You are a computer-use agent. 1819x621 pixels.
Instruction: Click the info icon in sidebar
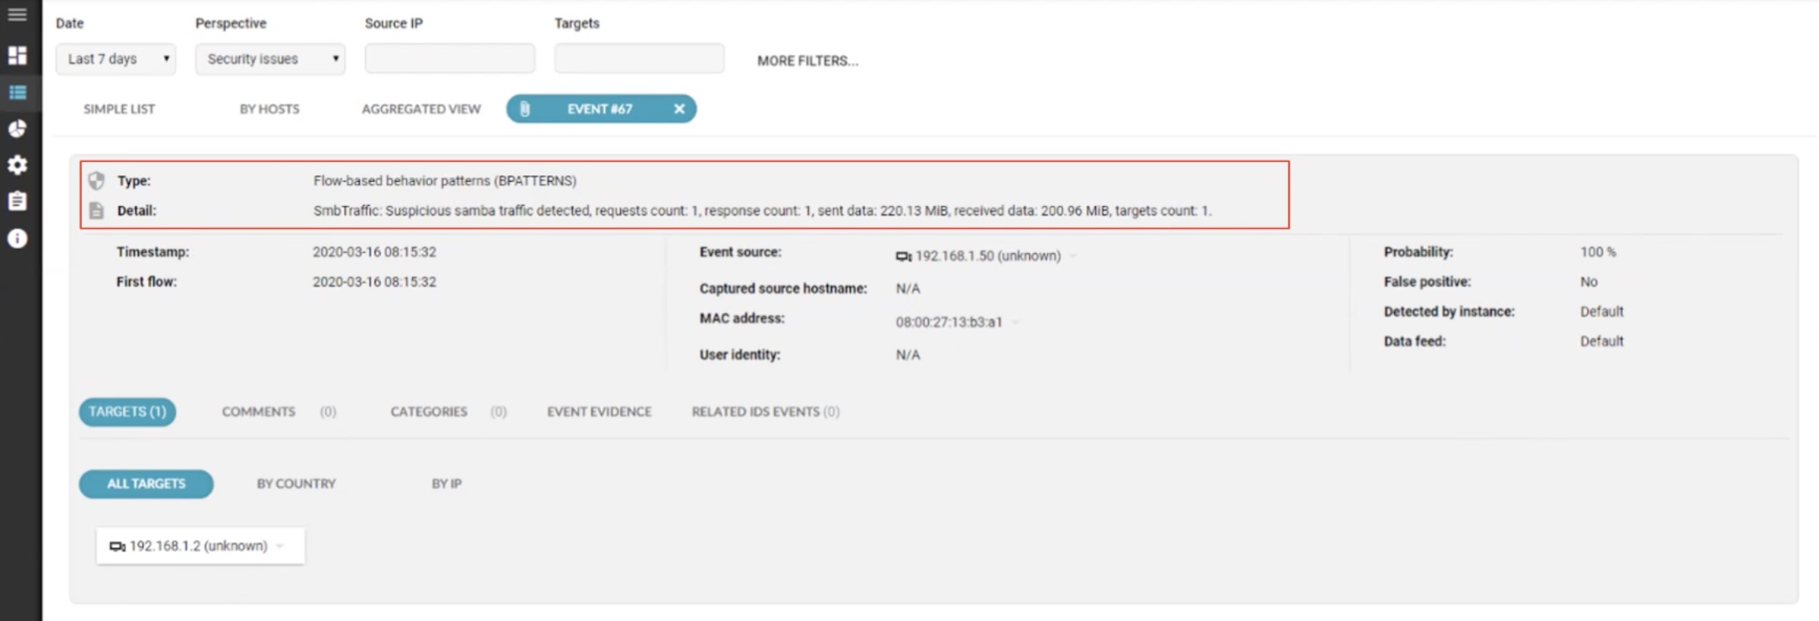(17, 239)
